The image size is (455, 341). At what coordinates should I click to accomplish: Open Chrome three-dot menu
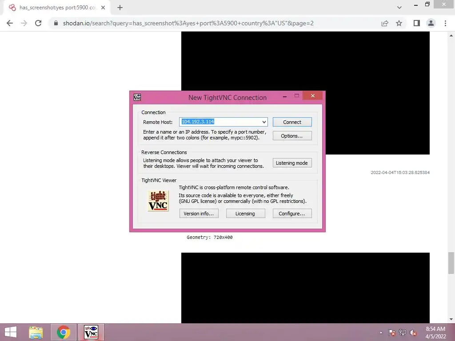point(445,23)
